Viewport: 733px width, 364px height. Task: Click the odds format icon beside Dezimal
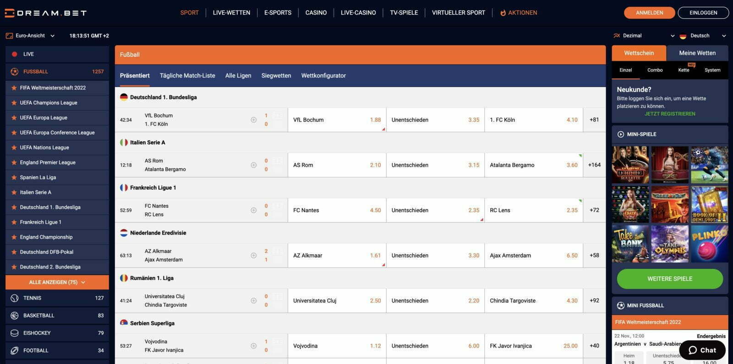point(617,36)
